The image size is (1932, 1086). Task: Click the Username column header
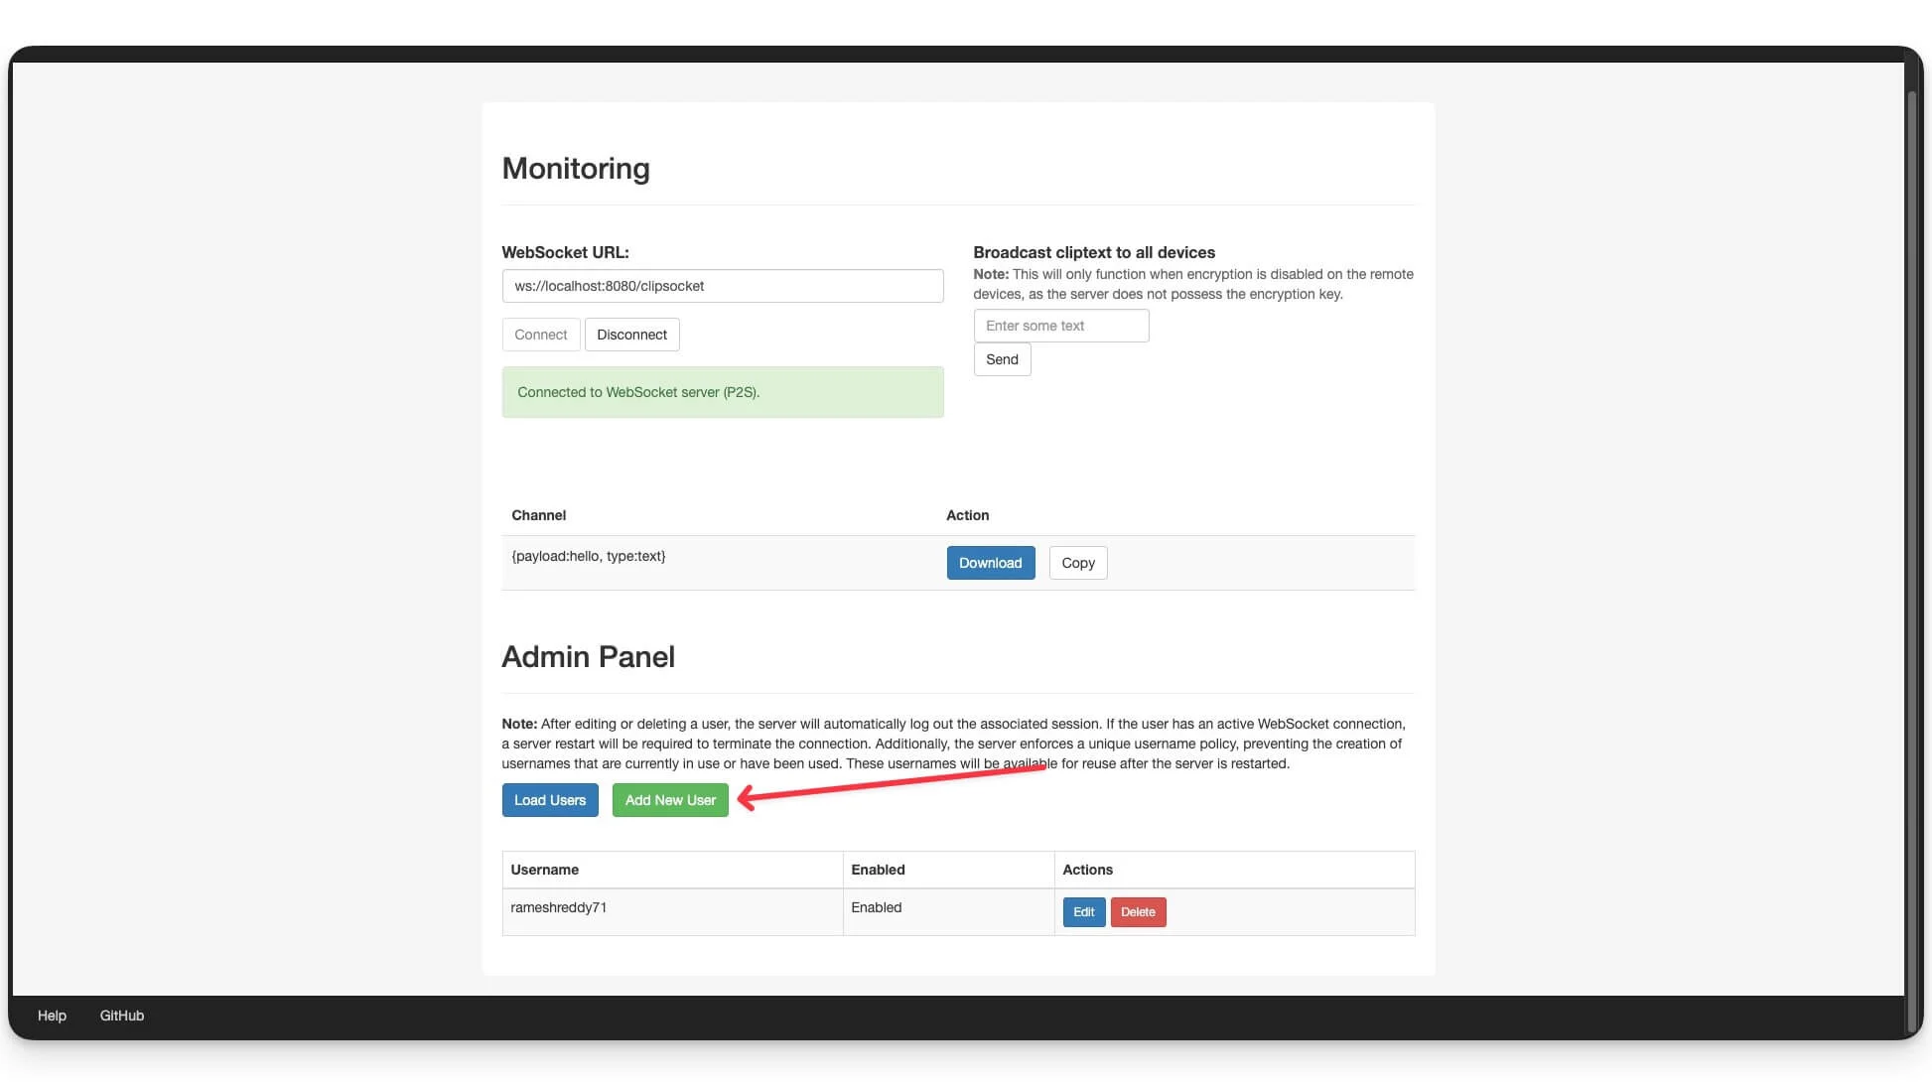(x=544, y=870)
